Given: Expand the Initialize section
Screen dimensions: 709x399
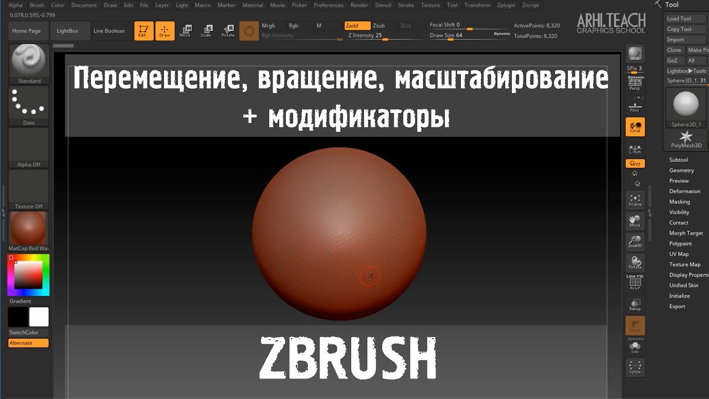Looking at the screenshot, I should pos(680,296).
